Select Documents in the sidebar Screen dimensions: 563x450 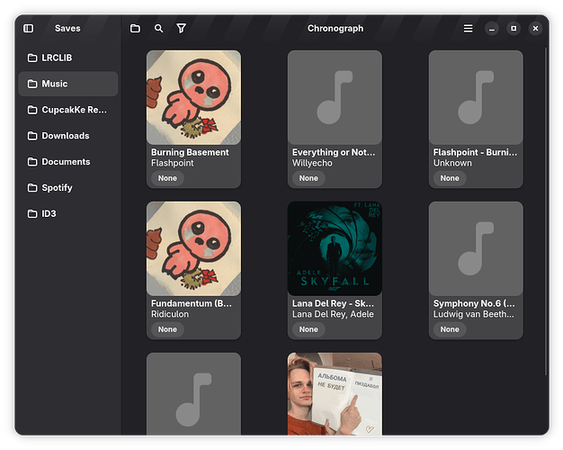(67, 162)
